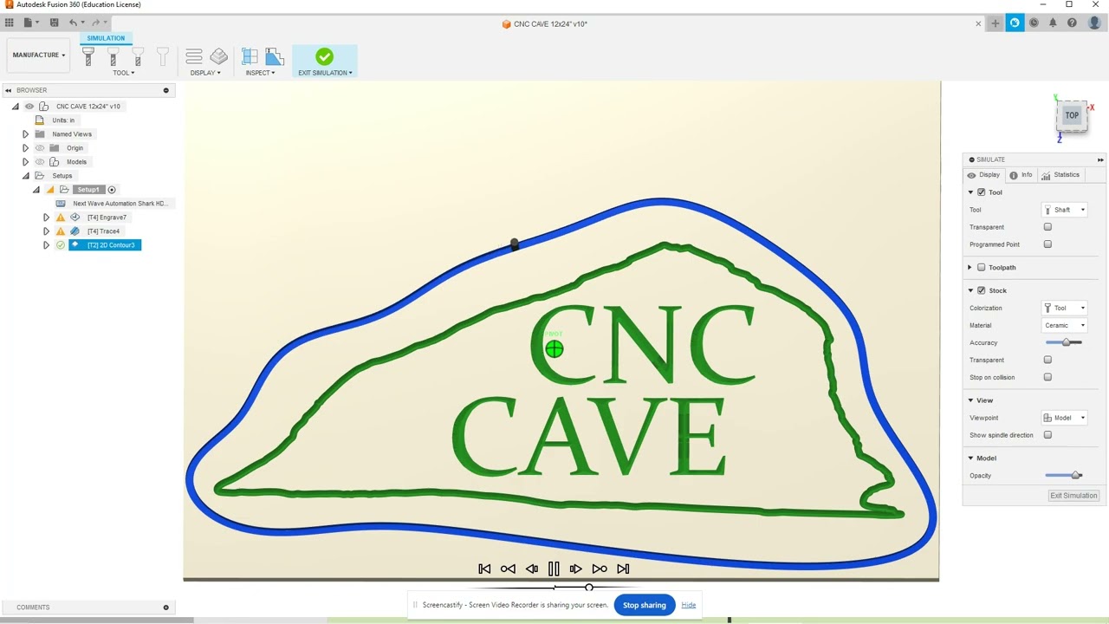Expand the [T4] Engrave7 operation node

[46, 218]
